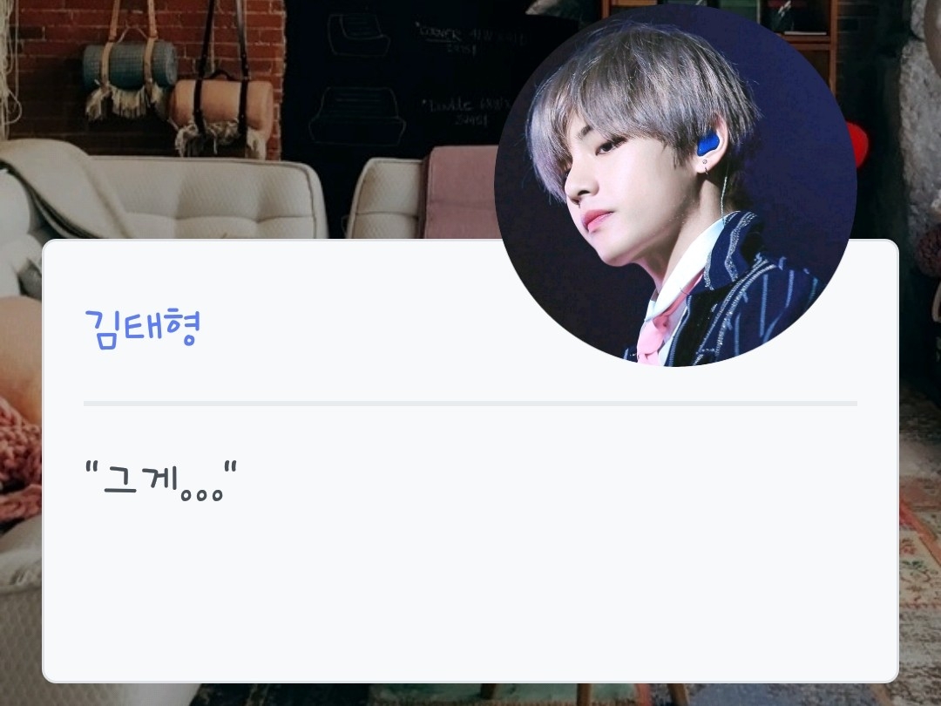Click the gray divider line under the name

(470, 404)
